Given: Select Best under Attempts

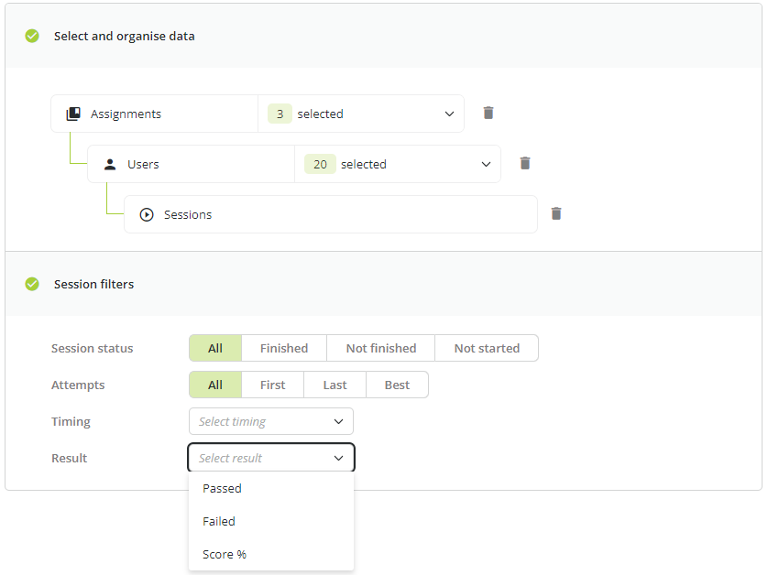Looking at the screenshot, I should (397, 385).
